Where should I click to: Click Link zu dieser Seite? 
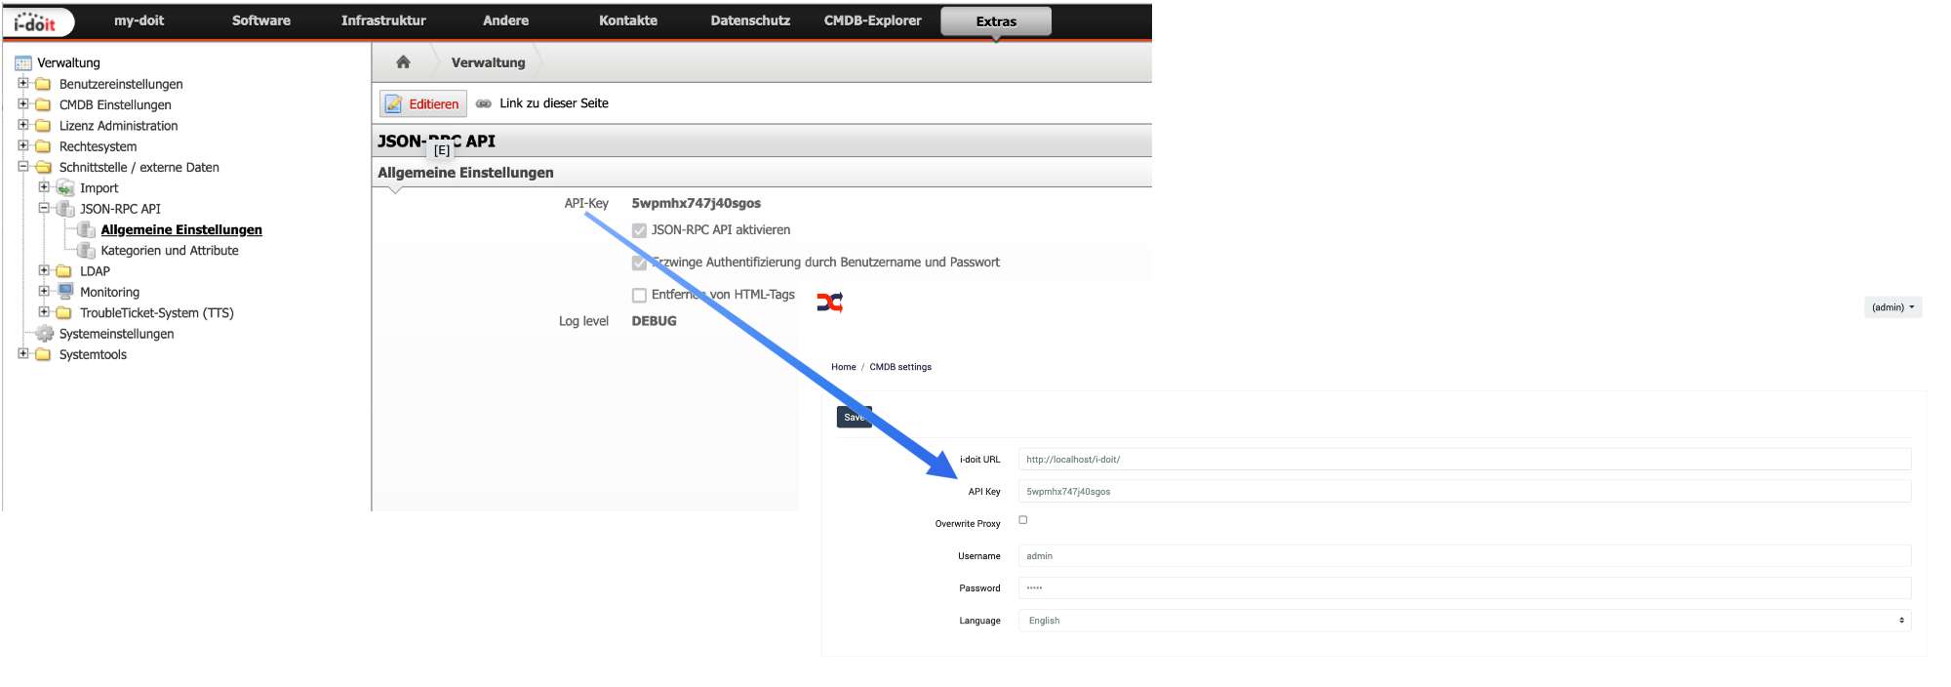554,103
